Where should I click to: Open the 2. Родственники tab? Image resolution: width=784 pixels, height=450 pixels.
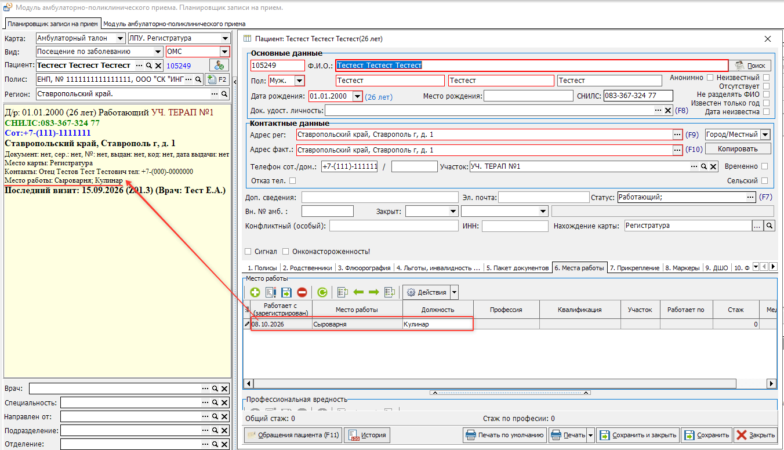(x=308, y=268)
